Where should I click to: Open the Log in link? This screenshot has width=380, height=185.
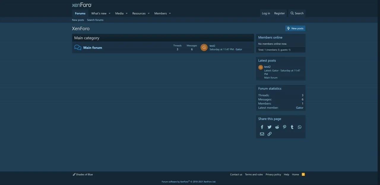tap(266, 13)
